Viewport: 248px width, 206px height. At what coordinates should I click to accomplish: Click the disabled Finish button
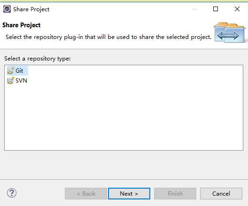[x=175, y=193]
